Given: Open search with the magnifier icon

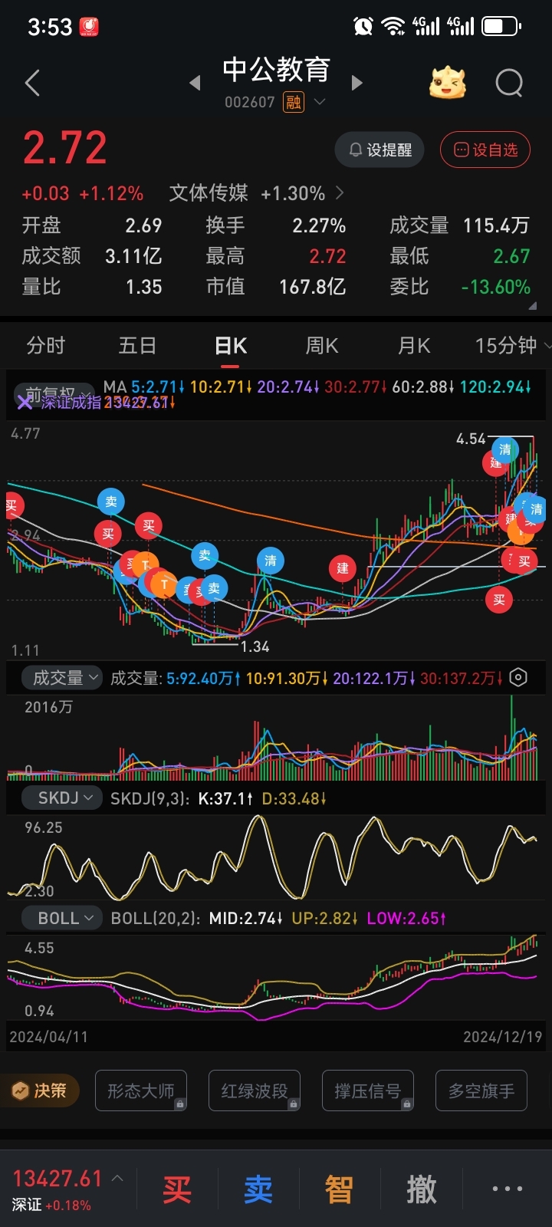Looking at the screenshot, I should click(509, 83).
